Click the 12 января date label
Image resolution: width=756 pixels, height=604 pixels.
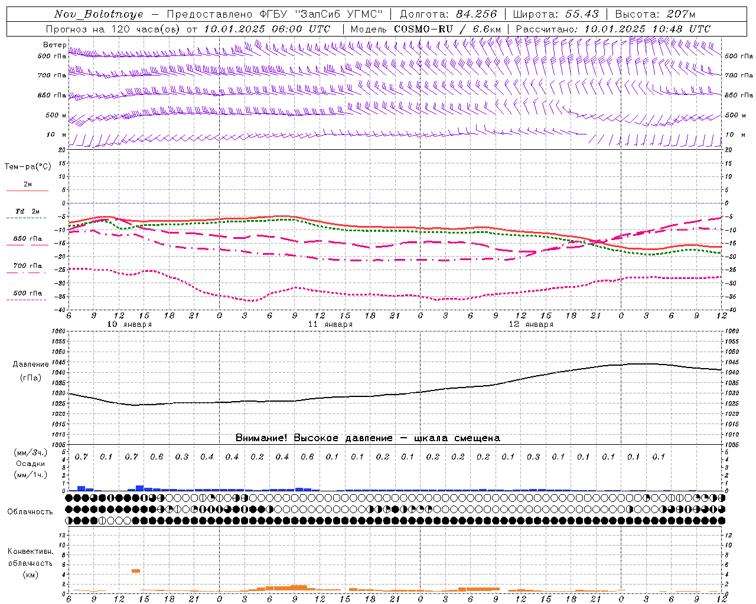(x=531, y=324)
